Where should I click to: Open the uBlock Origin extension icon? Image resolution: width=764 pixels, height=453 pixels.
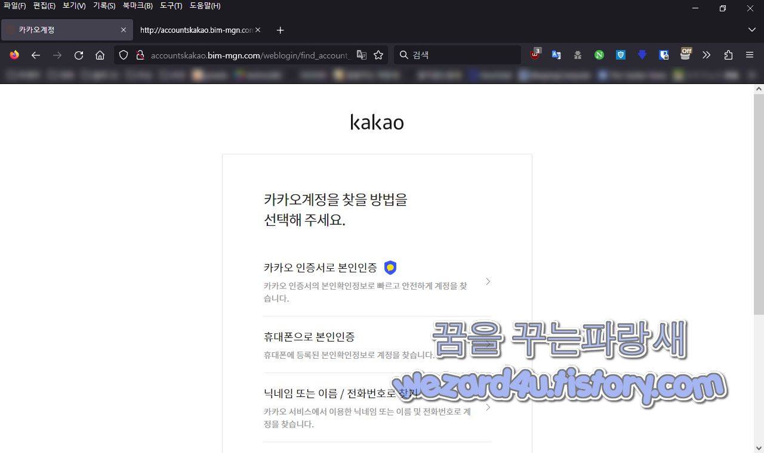tap(535, 54)
